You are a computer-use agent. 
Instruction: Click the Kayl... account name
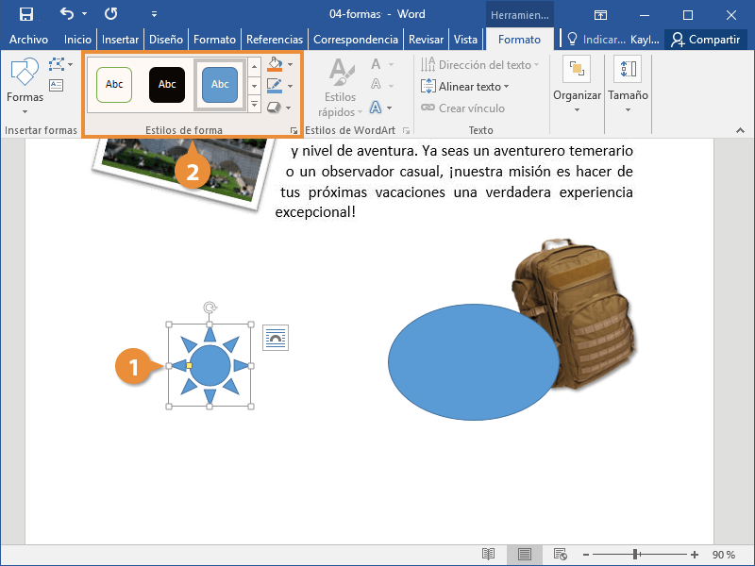point(645,40)
